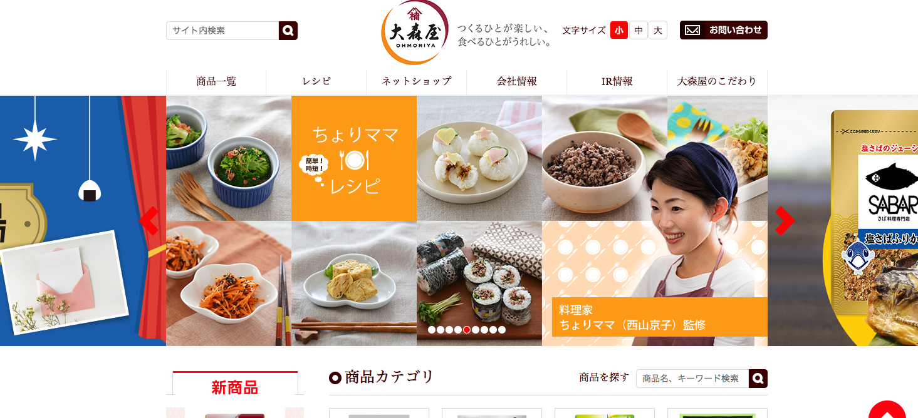Open 大森屋のこだわり page
This screenshot has height=418, width=918.
(717, 81)
